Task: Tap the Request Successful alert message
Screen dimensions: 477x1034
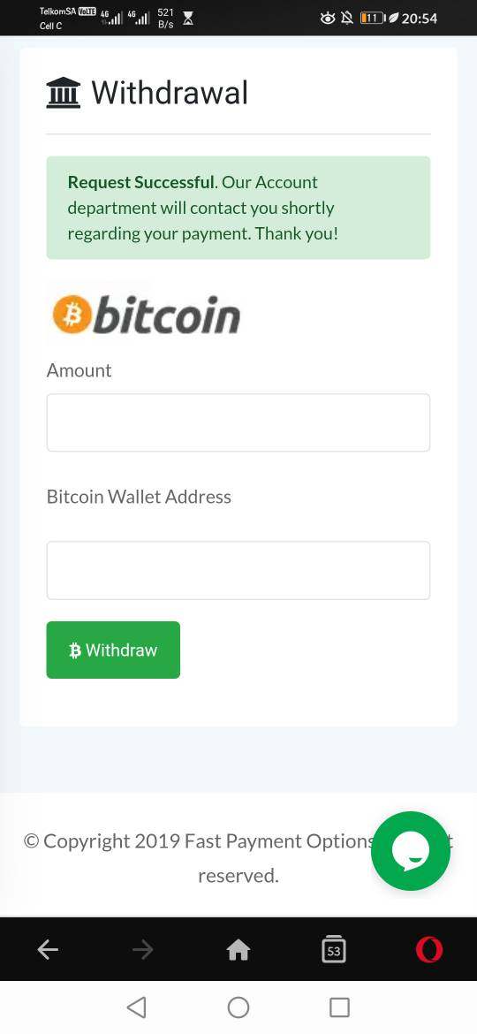Action: (x=238, y=208)
